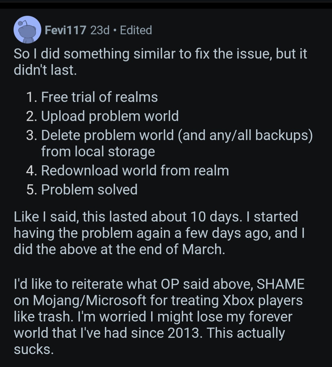Image resolution: width=332 pixels, height=367 pixels.
Task: Select list item "Redownload world from realm"
Action: click(x=135, y=170)
